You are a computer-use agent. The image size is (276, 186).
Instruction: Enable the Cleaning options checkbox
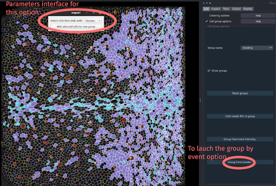[x=207, y=15]
